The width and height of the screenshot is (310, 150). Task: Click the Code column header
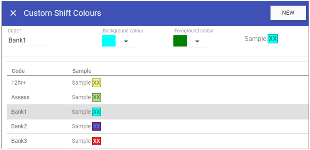18,71
